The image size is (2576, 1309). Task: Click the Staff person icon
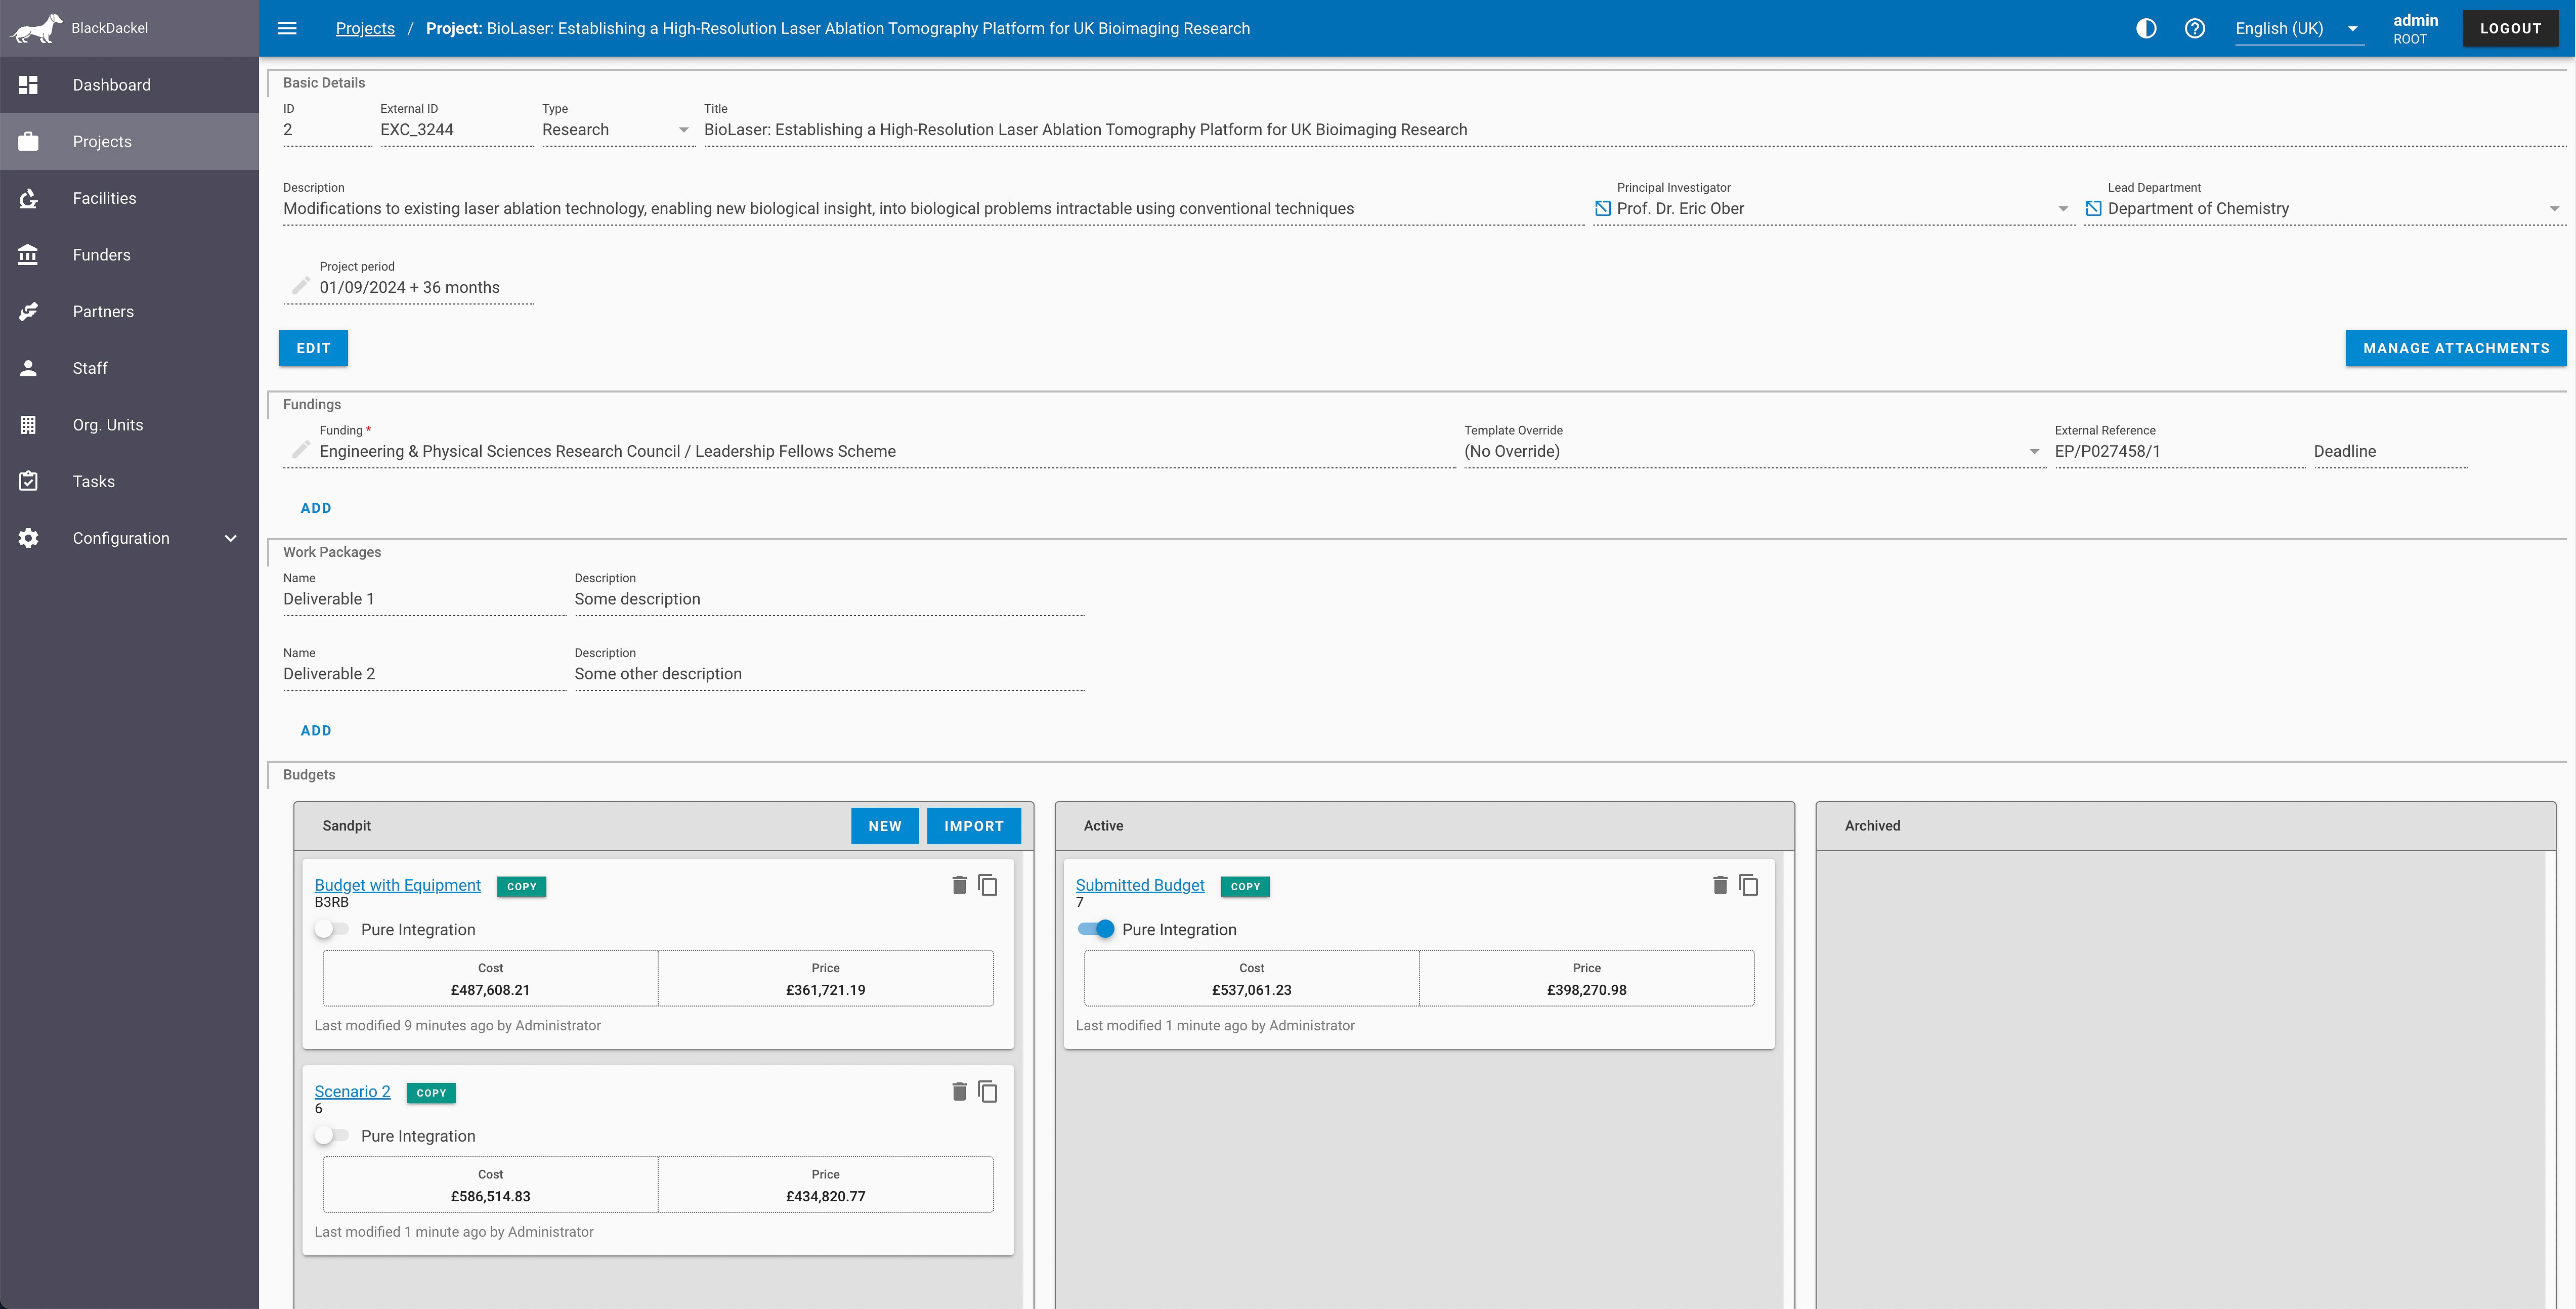coord(28,368)
